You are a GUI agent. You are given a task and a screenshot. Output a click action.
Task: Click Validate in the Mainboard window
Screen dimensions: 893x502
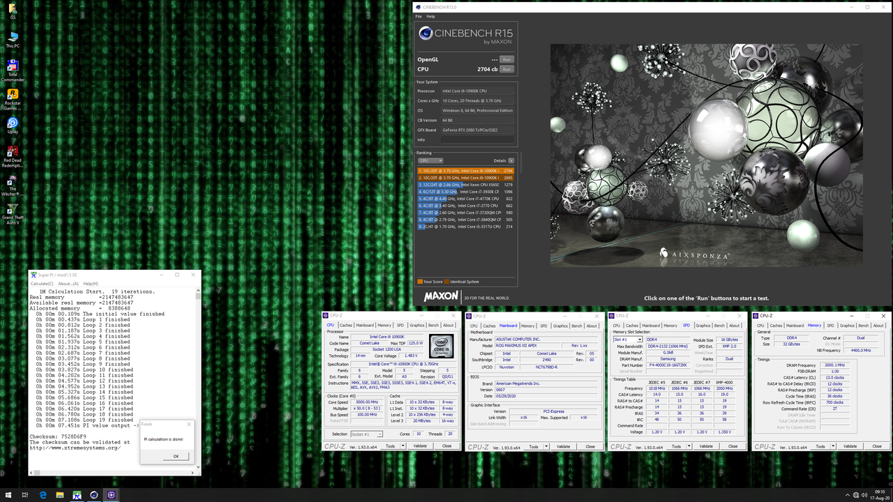point(564,446)
